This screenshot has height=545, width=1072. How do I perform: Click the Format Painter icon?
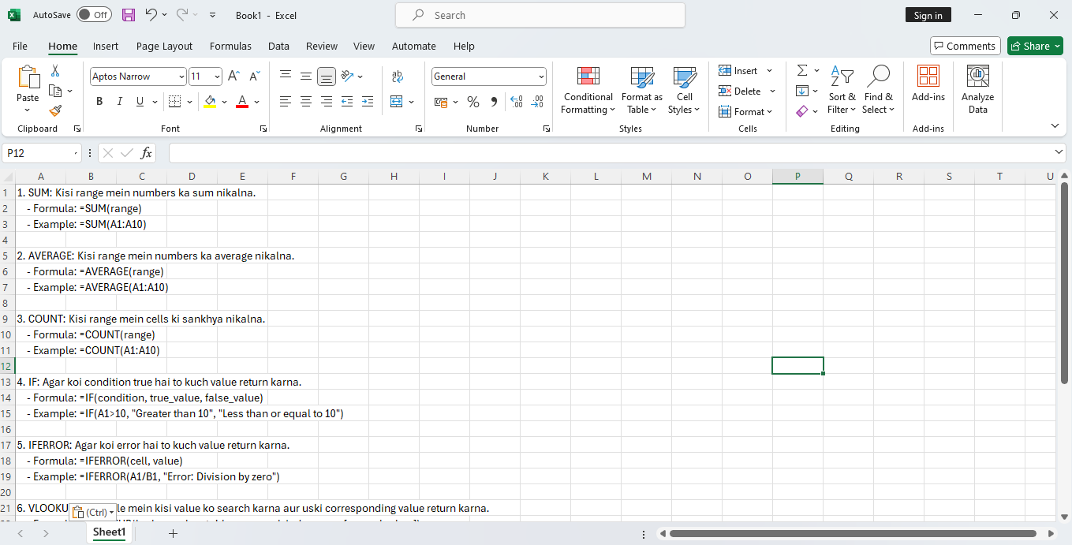55,110
